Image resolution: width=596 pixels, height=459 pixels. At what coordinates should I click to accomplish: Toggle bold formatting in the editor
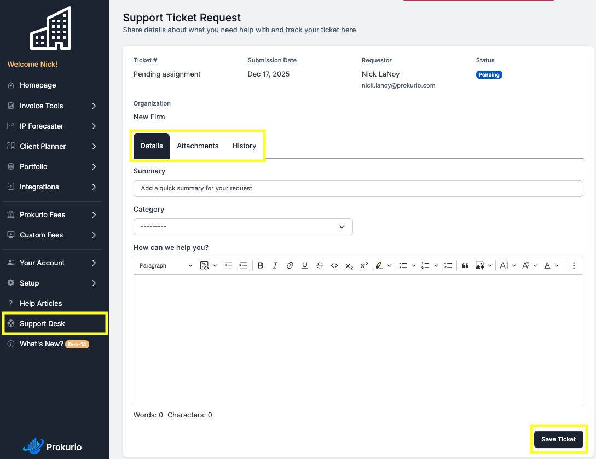pyautogui.click(x=261, y=265)
